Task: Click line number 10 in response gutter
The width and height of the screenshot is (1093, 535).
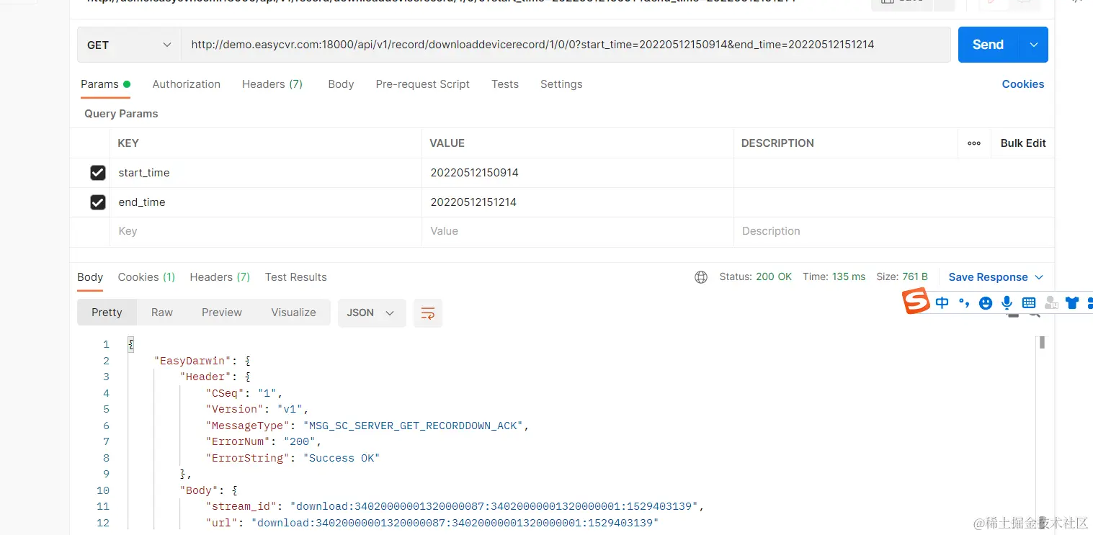Action: tap(104, 490)
